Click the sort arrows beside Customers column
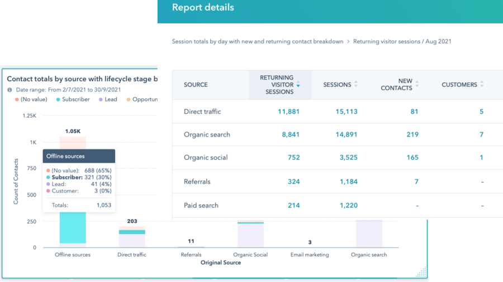 [x=482, y=85]
